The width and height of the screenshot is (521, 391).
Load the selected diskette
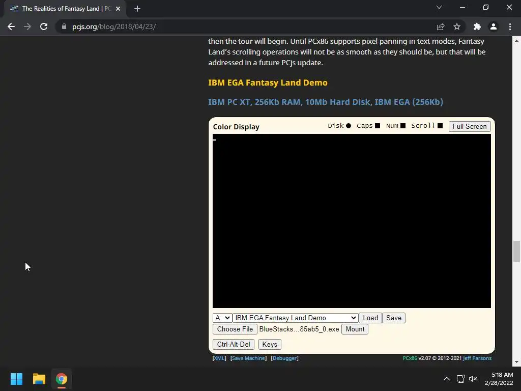click(x=370, y=318)
